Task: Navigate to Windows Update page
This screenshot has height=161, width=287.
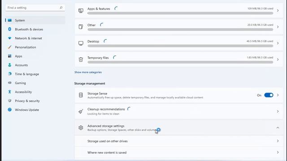Action: tap(35, 110)
